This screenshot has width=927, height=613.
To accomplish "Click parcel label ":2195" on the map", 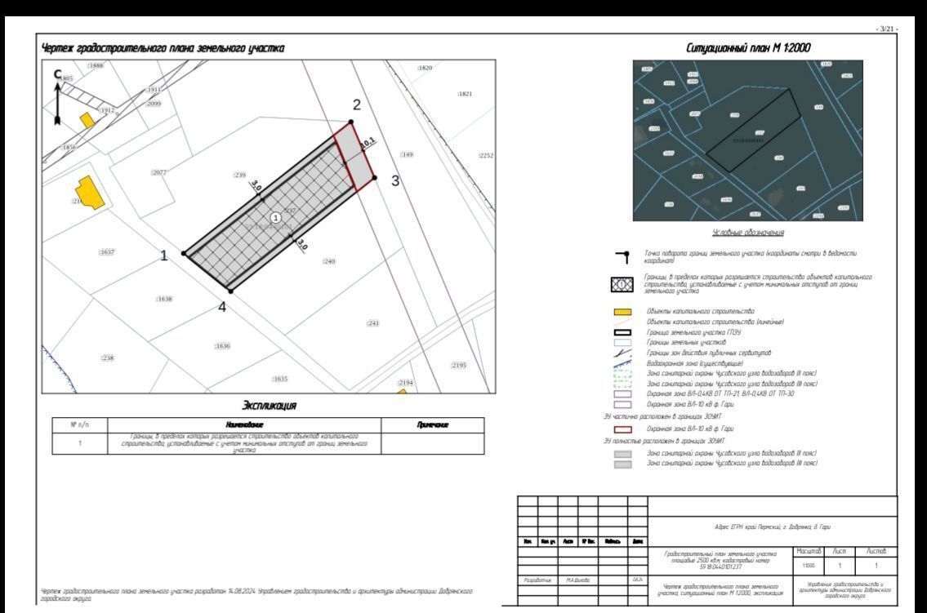I will click(459, 366).
